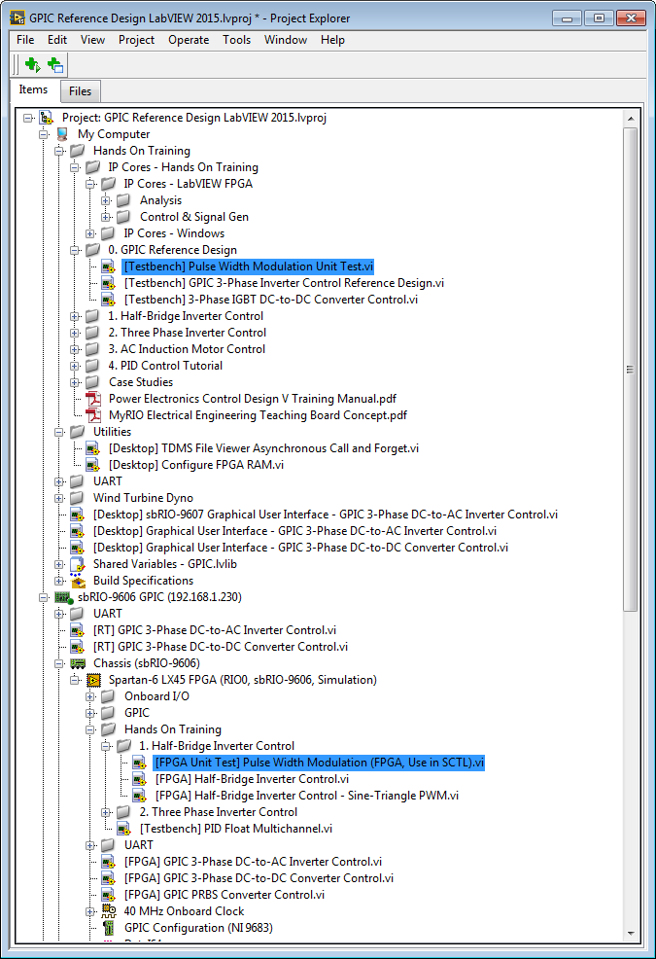Click the second green plus toolbar icon

[x=55, y=64]
